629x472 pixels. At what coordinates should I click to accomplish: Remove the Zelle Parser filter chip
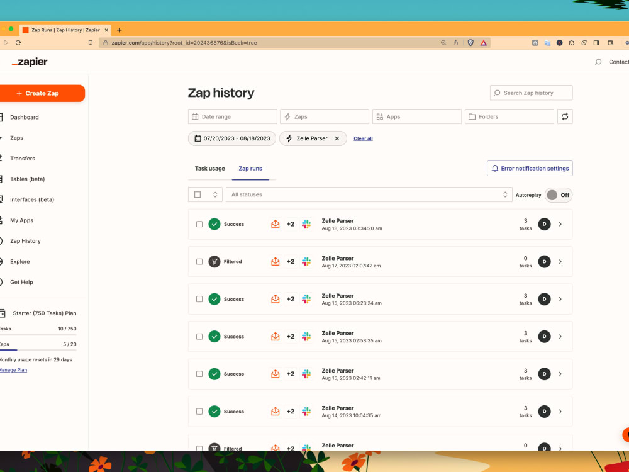point(337,138)
